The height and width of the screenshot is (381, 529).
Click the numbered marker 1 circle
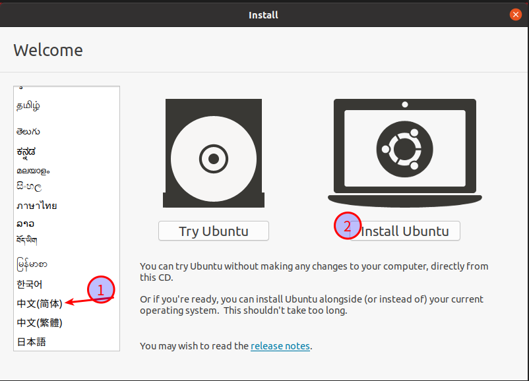[x=101, y=289]
